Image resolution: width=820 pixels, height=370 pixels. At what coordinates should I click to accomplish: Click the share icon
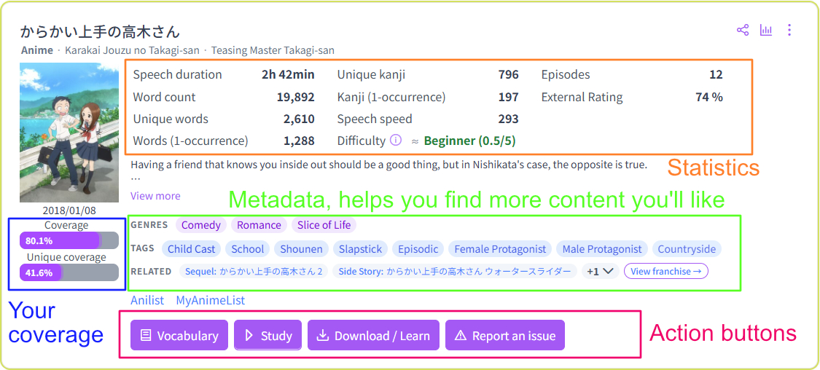(743, 30)
